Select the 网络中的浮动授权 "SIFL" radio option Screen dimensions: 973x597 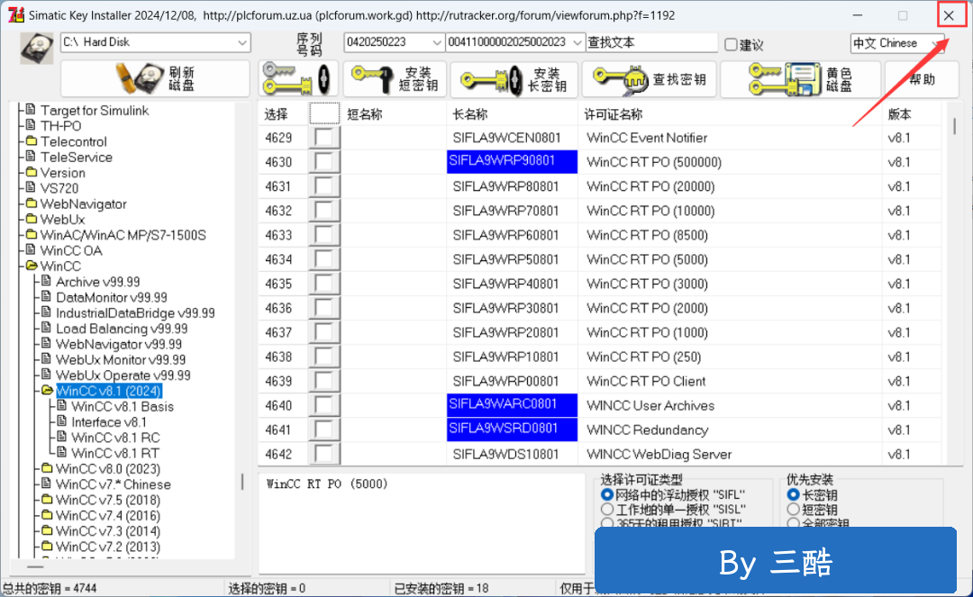pyautogui.click(x=607, y=494)
